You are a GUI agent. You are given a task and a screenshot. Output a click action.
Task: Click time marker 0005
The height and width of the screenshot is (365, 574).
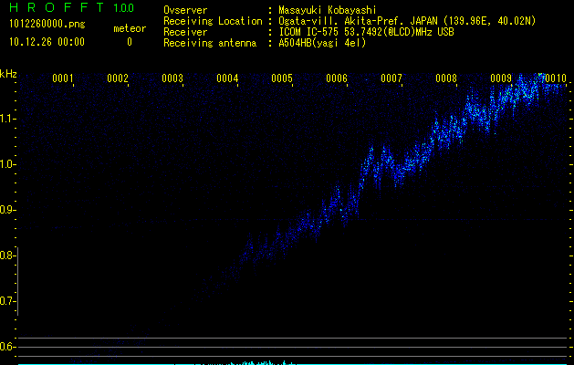coord(282,78)
